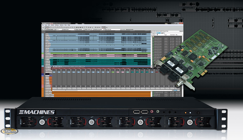Click the first scissors icon in toolbar
243x140 pixels.
click(50, 27)
